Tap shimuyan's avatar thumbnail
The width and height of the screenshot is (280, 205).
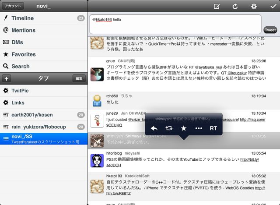click(97, 141)
